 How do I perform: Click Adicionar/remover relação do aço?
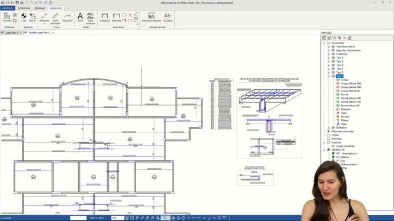(x=151, y=17)
